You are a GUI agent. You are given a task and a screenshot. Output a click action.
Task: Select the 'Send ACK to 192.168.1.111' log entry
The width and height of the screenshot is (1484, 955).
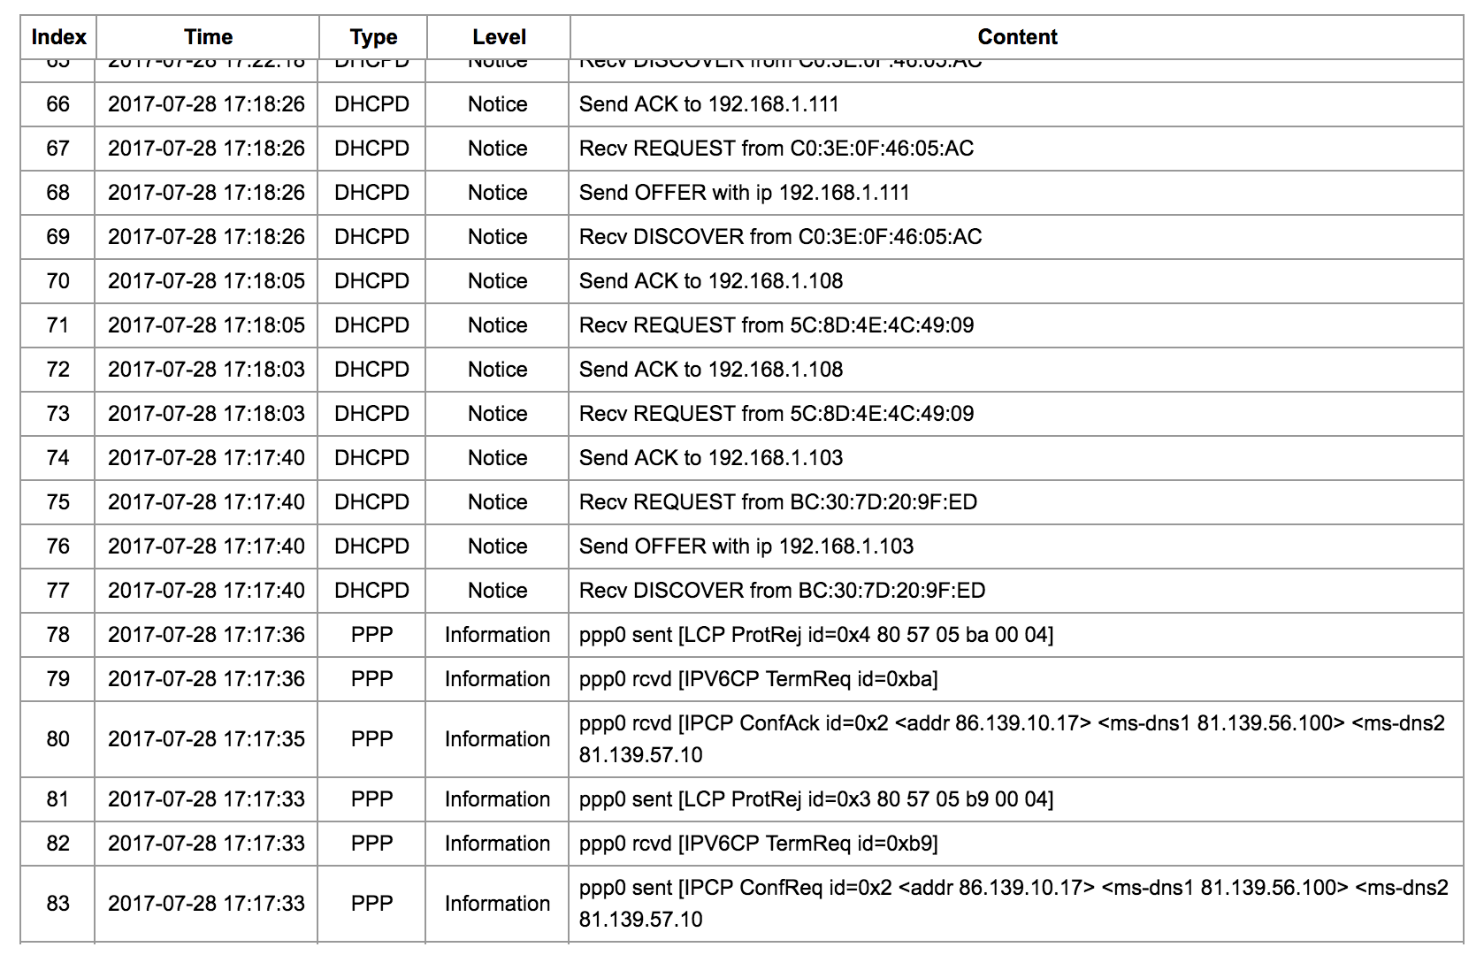(x=708, y=104)
